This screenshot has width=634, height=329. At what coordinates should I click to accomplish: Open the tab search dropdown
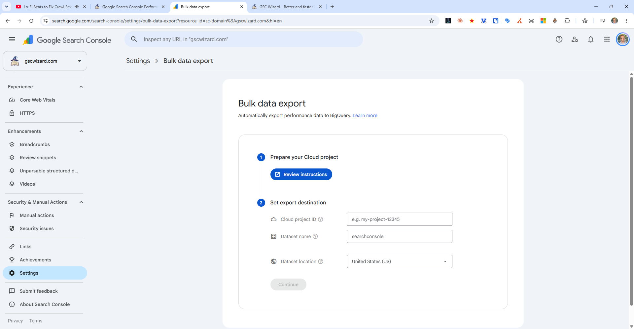[x=6, y=7]
